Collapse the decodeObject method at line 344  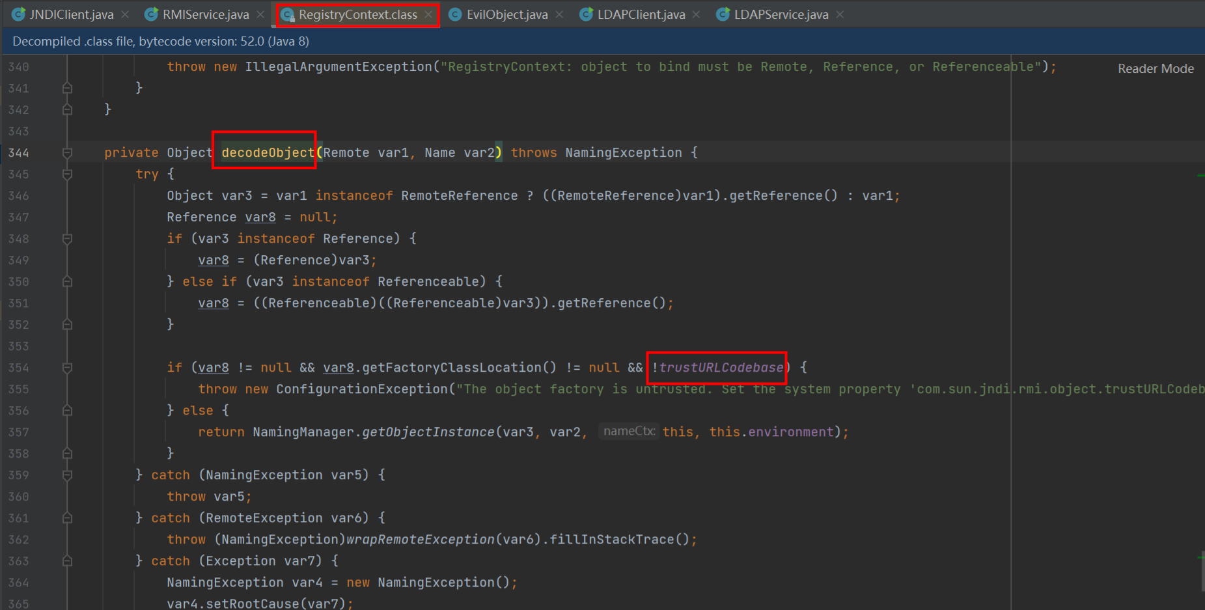67,152
